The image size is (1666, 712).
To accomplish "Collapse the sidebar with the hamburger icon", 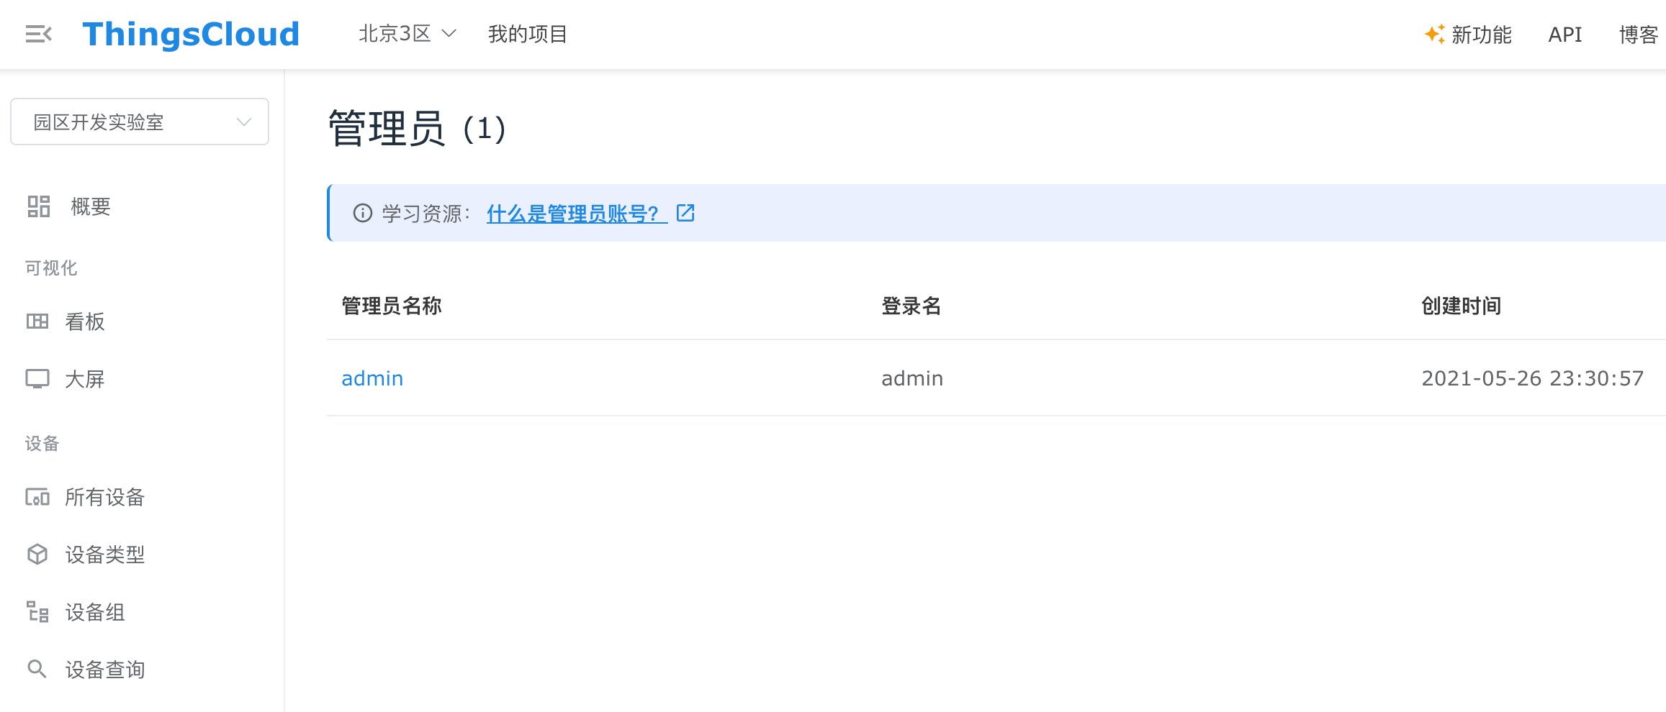I will click(38, 34).
